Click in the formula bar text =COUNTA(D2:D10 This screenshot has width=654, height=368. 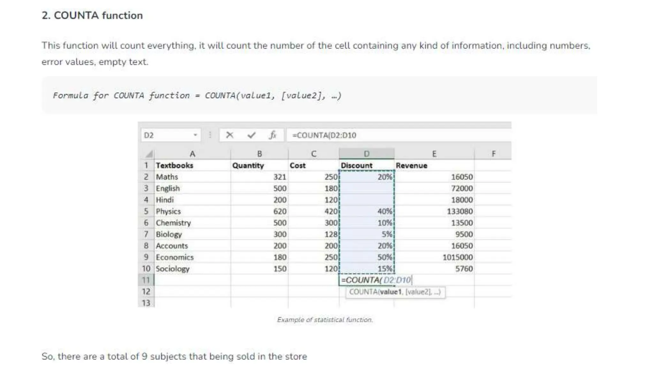[x=324, y=135]
